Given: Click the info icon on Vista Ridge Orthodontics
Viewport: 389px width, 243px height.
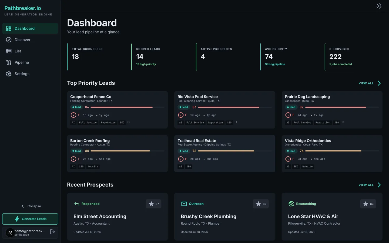Looking at the screenshot, I should pos(288,159).
